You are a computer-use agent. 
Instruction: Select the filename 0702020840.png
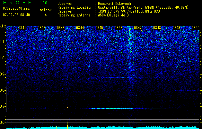pos(16,9)
